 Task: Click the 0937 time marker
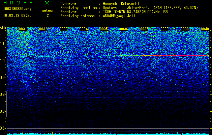(144, 29)
